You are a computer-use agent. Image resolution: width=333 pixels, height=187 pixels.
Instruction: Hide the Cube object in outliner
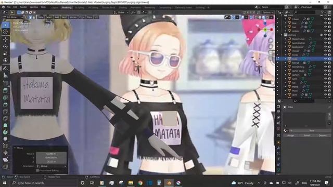(x=325, y=59)
